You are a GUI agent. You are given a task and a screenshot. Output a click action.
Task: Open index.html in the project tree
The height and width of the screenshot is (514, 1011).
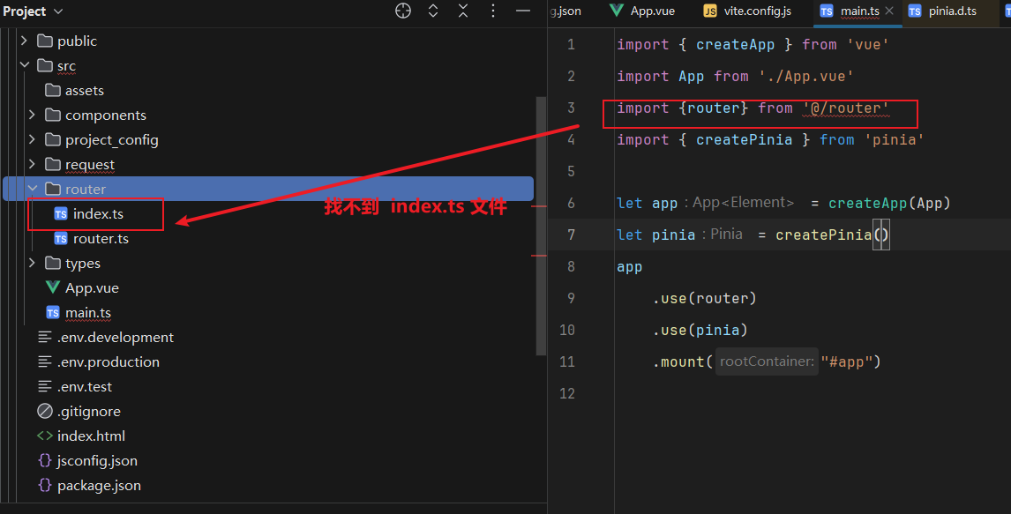91,436
